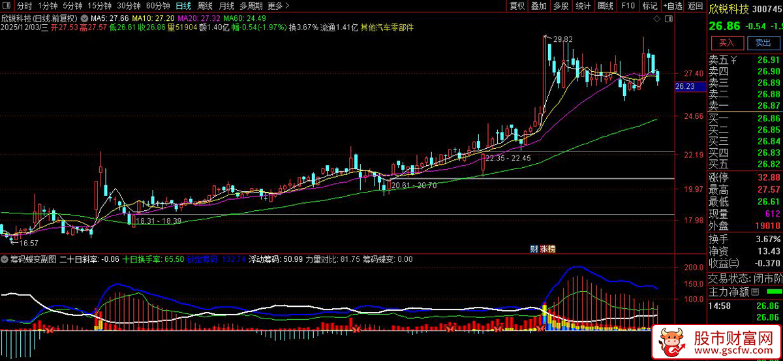The height and width of the screenshot is (361, 783).
Task: Open the 多周期 multi-period view
Action: point(251,6)
